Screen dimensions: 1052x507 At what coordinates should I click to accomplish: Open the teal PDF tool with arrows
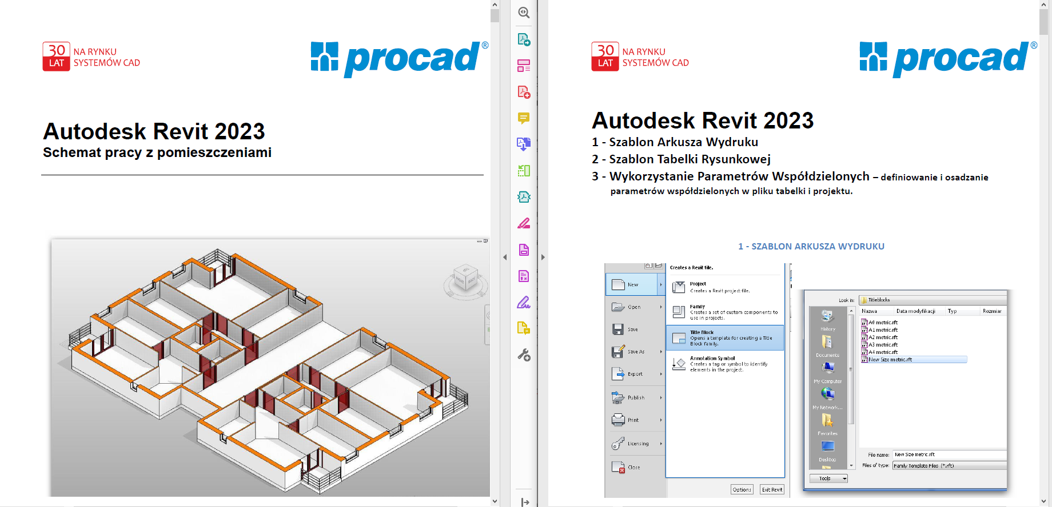524,197
